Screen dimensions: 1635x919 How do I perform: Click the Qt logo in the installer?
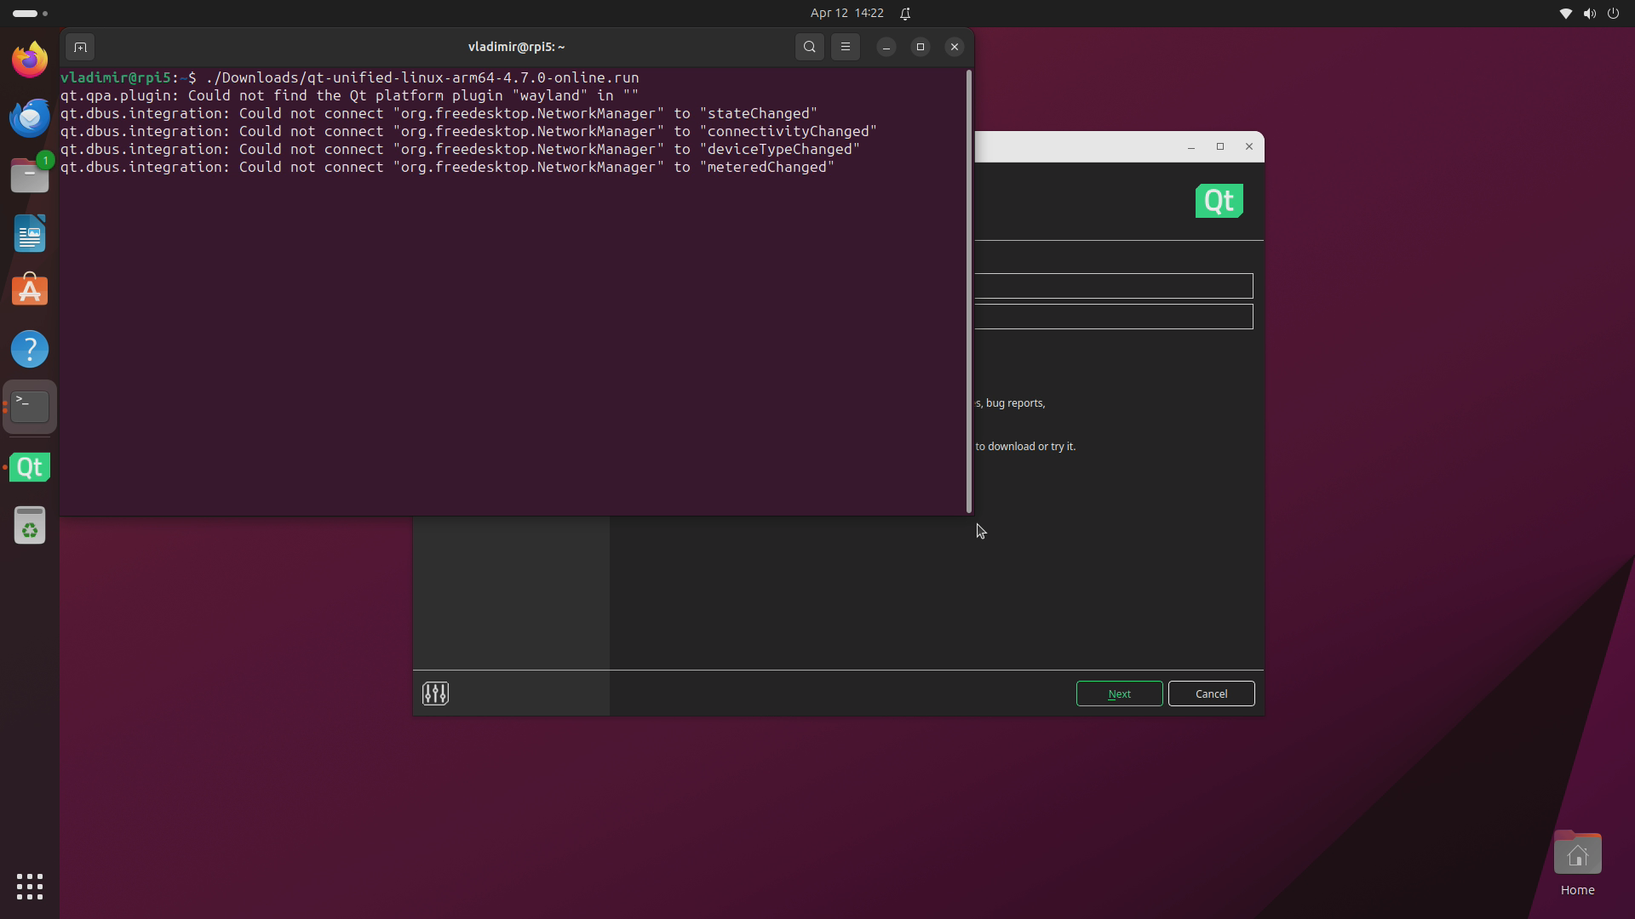click(x=1219, y=201)
